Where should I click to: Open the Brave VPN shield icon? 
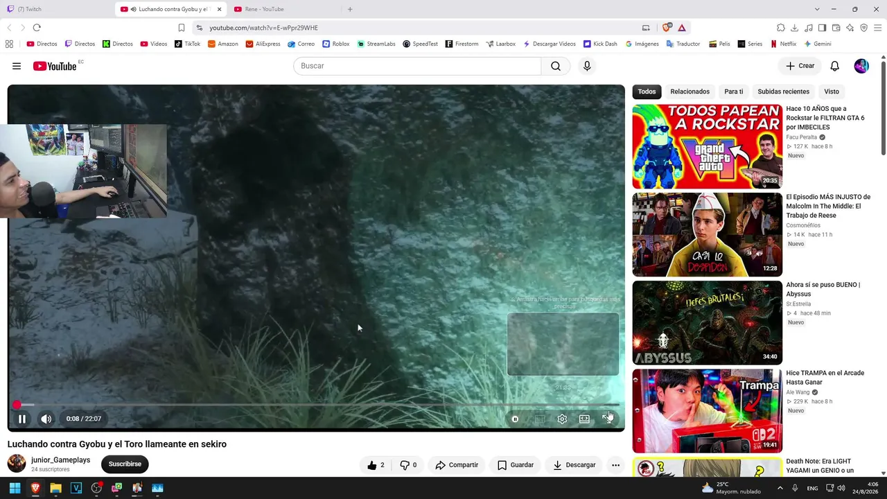pyautogui.click(x=864, y=28)
